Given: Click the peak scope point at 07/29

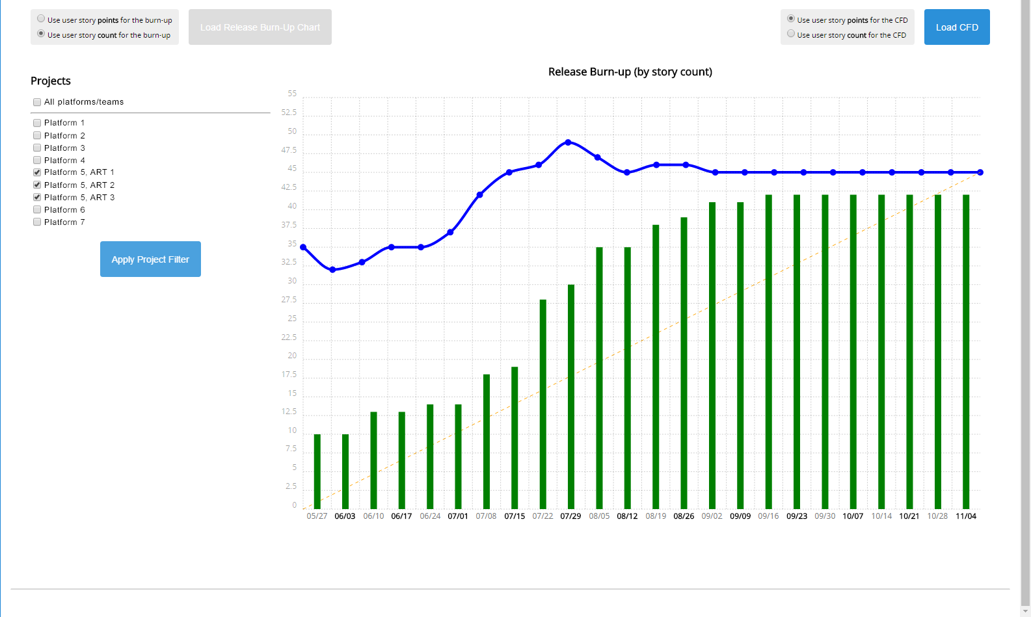Looking at the screenshot, I should tap(568, 142).
